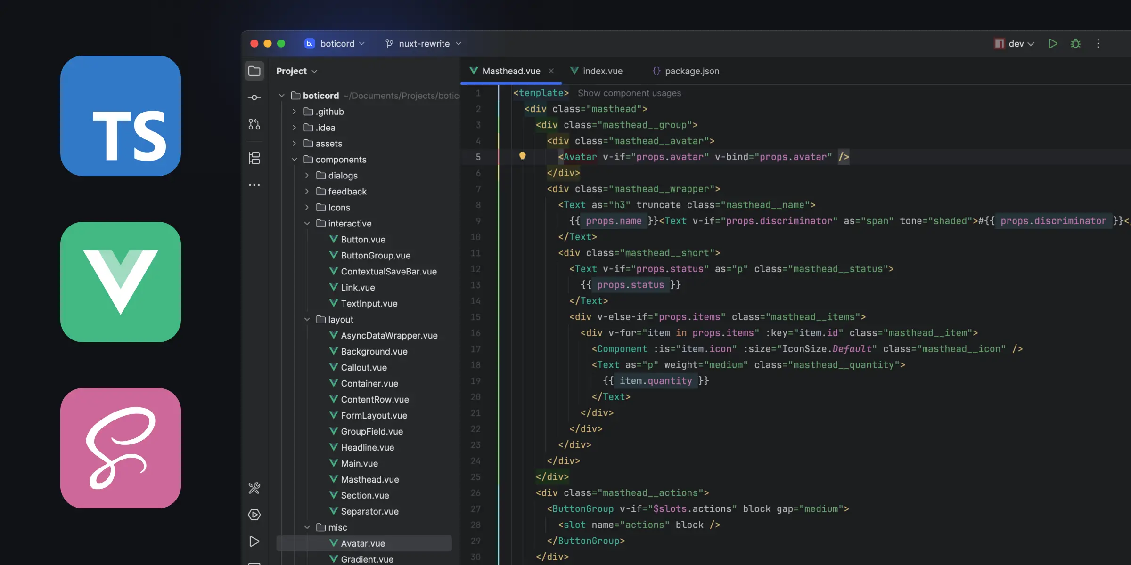Open the Services tool window icon
The width and height of the screenshot is (1131, 565).
(x=254, y=515)
